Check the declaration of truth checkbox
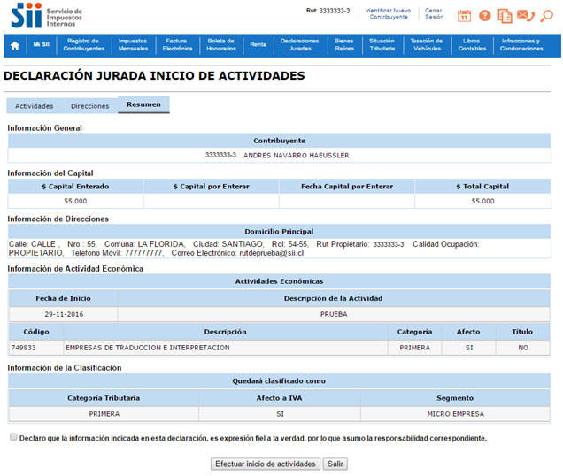The height and width of the screenshot is (476, 563). tap(12, 437)
